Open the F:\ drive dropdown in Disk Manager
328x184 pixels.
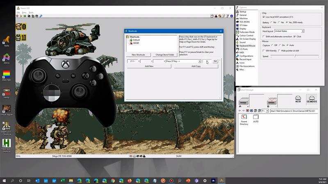point(265,111)
